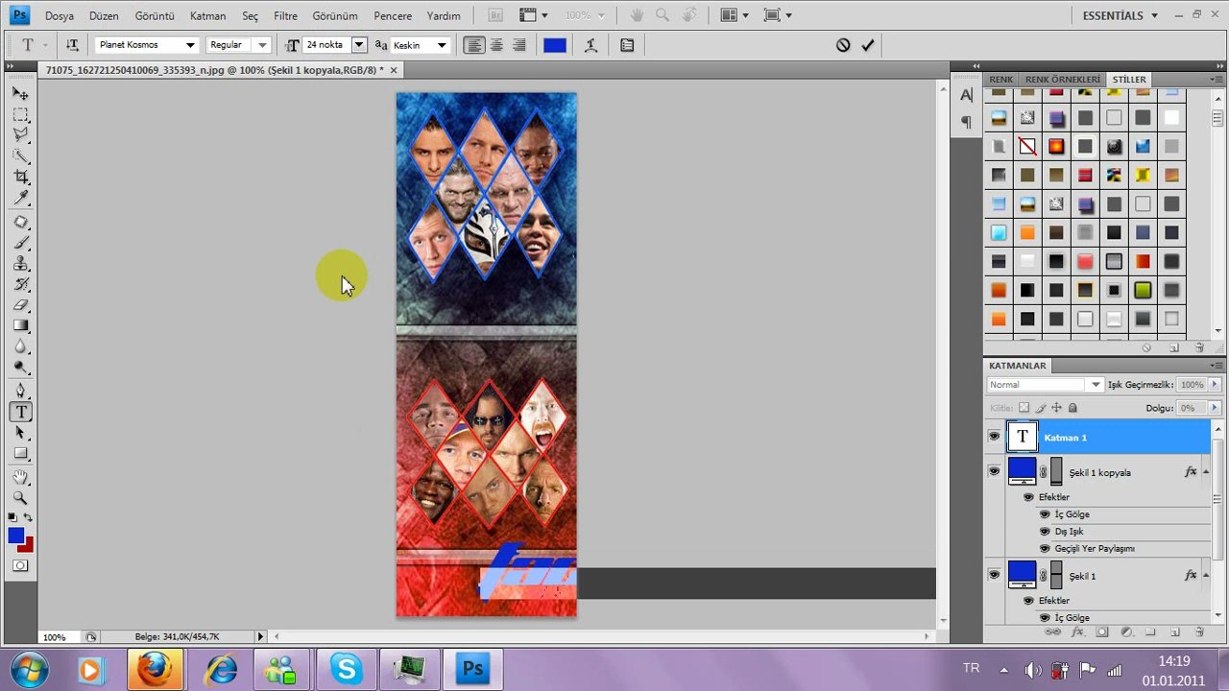
Task: Select the Brush tool
Action: (x=20, y=243)
